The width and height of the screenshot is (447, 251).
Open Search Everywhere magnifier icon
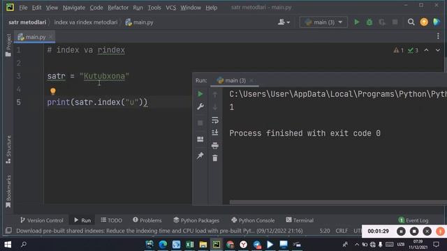coord(411,22)
